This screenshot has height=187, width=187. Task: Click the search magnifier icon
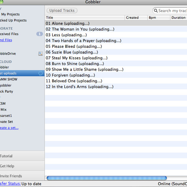pyautogui.click(x=156, y=11)
